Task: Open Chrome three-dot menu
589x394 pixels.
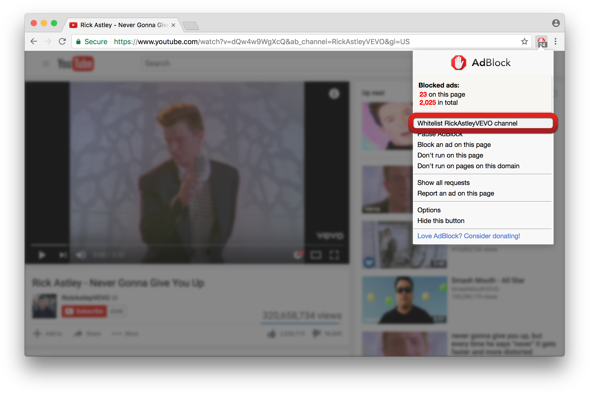Action: point(556,41)
